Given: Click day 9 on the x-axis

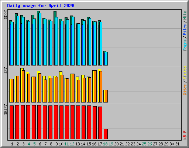Looking at the screenshot, I should click(x=56, y=144).
